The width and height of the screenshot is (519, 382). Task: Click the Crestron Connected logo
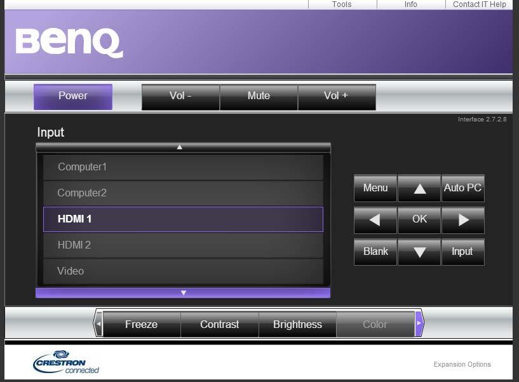tap(66, 362)
